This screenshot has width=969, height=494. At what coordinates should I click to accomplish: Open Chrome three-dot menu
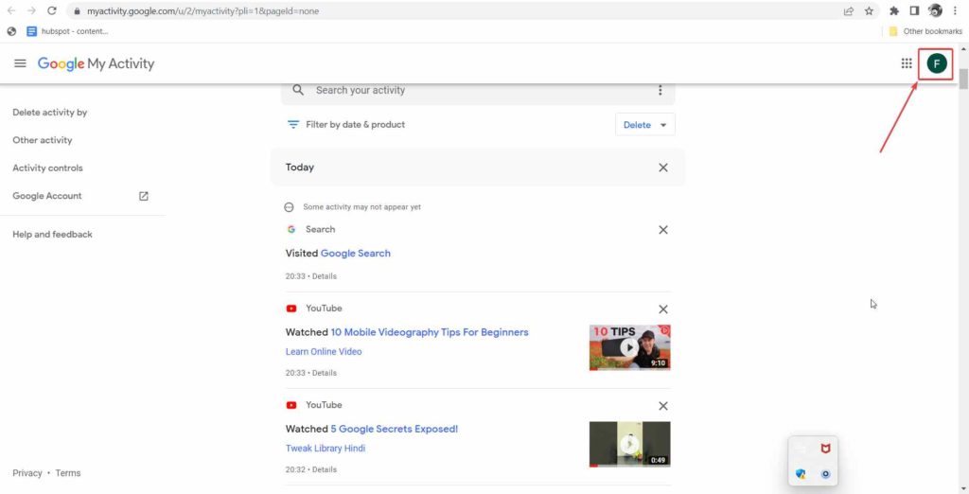point(956,10)
